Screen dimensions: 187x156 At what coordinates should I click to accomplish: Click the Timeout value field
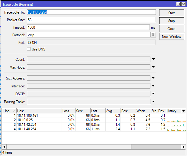(x=88, y=27)
